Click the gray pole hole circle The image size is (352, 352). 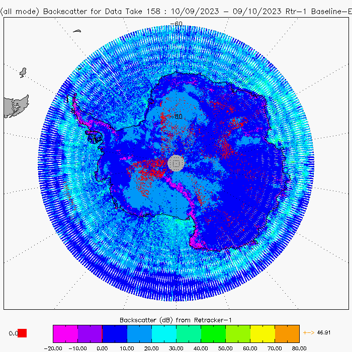click(x=176, y=163)
